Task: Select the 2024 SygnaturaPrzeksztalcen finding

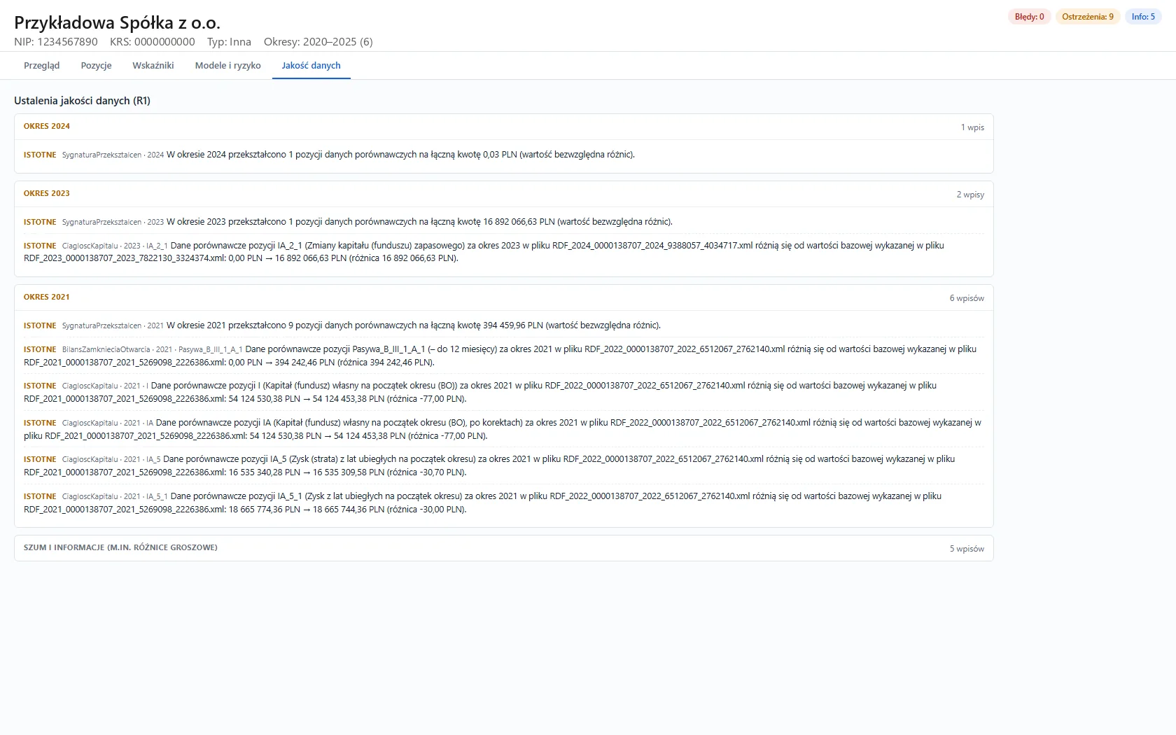Action: (x=504, y=155)
